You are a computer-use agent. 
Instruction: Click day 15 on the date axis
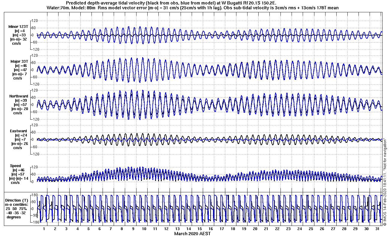point(199,229)
